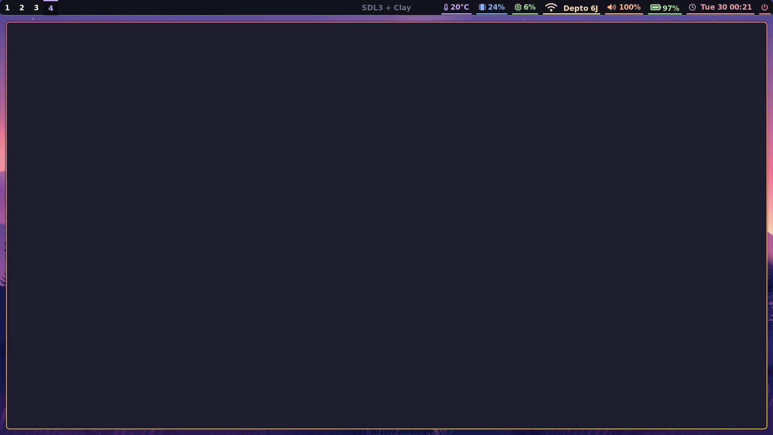
Task: Click the 97% battery percentage text
Action: click(670, 8)
